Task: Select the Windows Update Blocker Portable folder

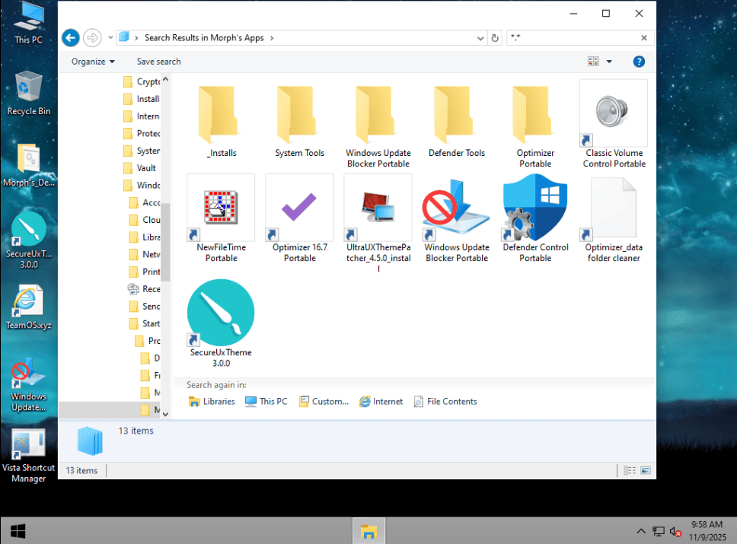Action: point(378,125)
